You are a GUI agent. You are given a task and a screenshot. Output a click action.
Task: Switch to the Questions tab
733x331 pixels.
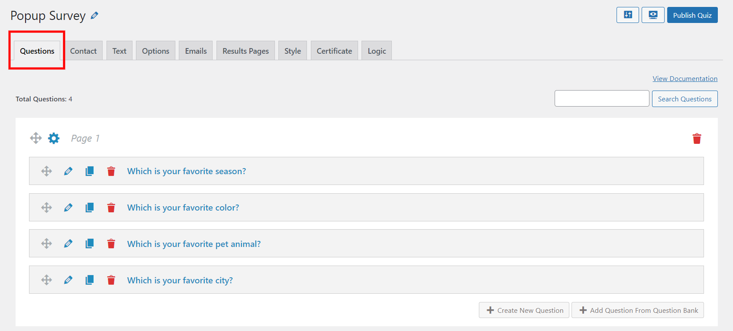37,51
